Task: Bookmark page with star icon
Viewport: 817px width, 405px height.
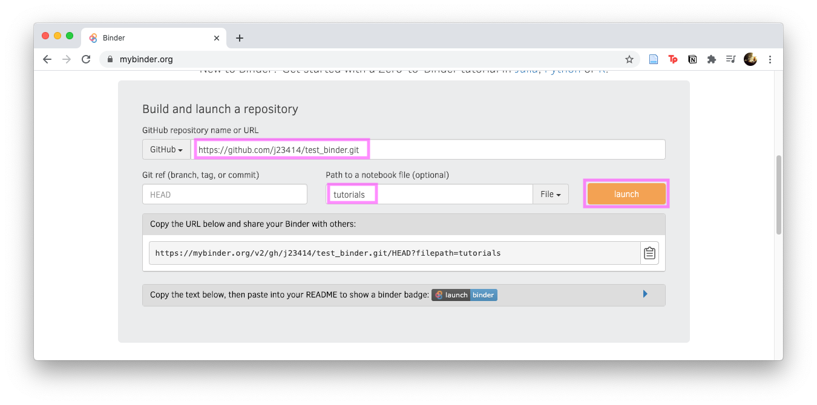Action: pos(629,59)
